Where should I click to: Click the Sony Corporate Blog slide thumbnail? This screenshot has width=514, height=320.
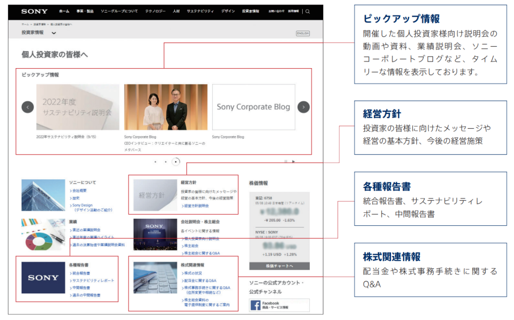pos(254,106)
